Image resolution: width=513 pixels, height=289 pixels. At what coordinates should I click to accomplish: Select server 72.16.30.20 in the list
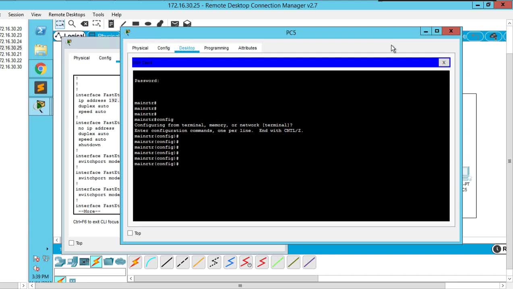11,29
